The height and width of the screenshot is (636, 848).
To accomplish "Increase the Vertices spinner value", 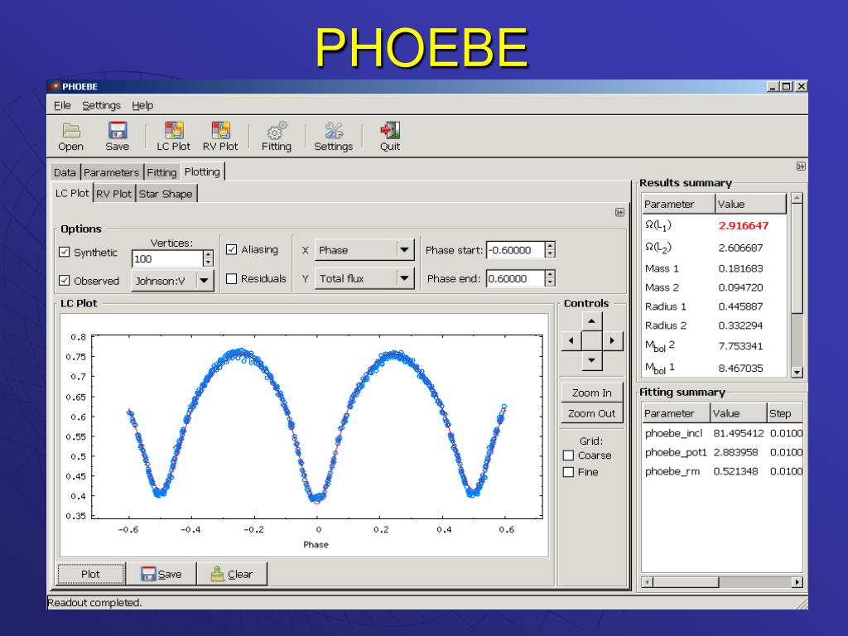I will pyautogui.click(x=208, y=255).
